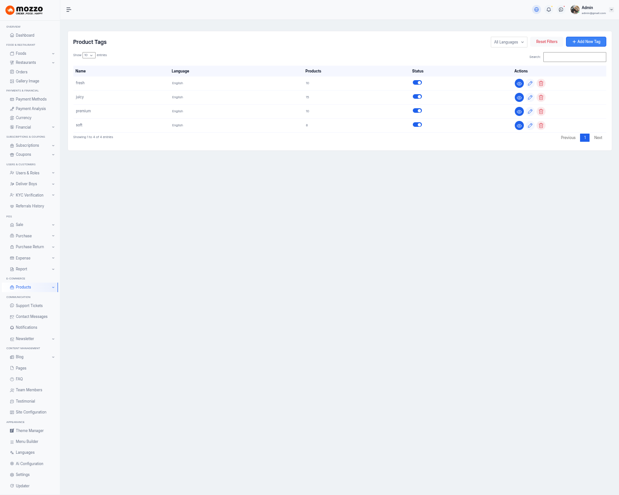This screenshot has width=619, height=495.
Task: Click the Add New Tag button
Action: 586,42
